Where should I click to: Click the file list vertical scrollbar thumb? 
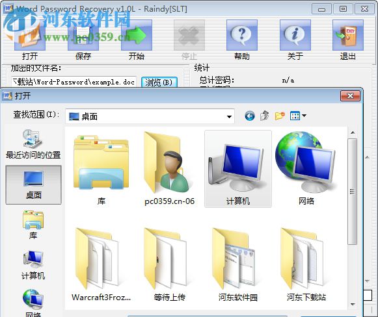tap(353, 192)
